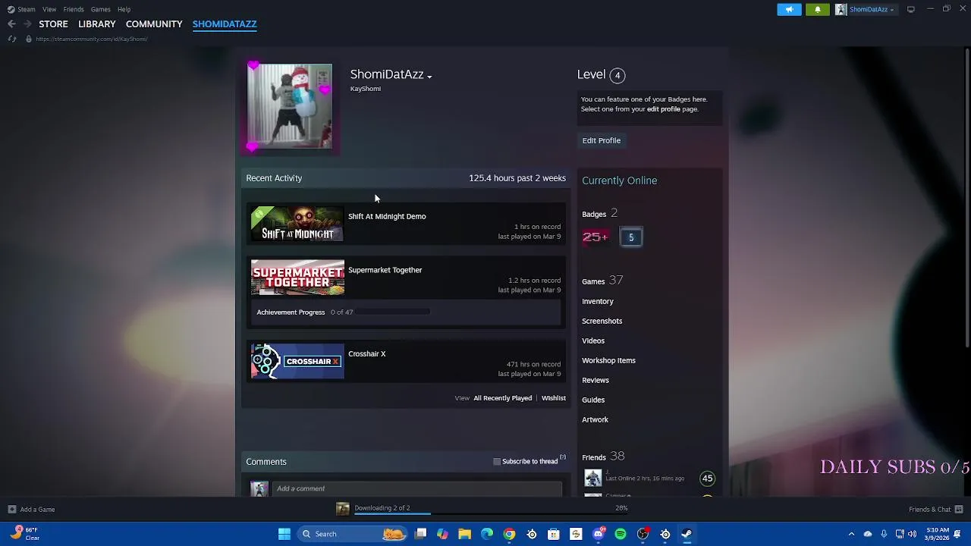Open the Wishlist link
971x546 pixels.
554,398
